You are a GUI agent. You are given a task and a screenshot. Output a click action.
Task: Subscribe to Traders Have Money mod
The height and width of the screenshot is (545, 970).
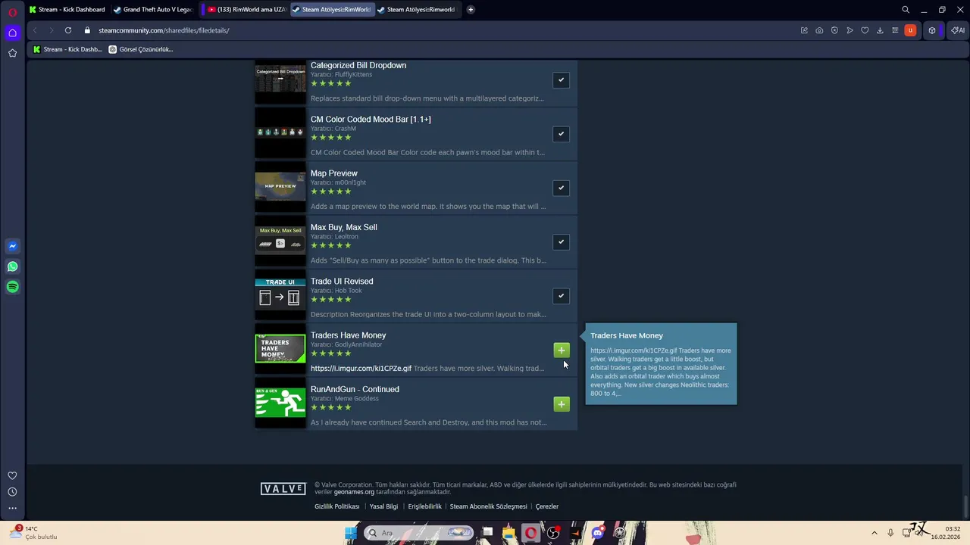(561, 350)
